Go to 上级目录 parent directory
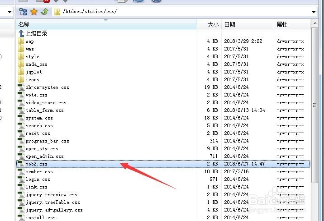This screenshot has width=324, height=221. coord(33,33)
